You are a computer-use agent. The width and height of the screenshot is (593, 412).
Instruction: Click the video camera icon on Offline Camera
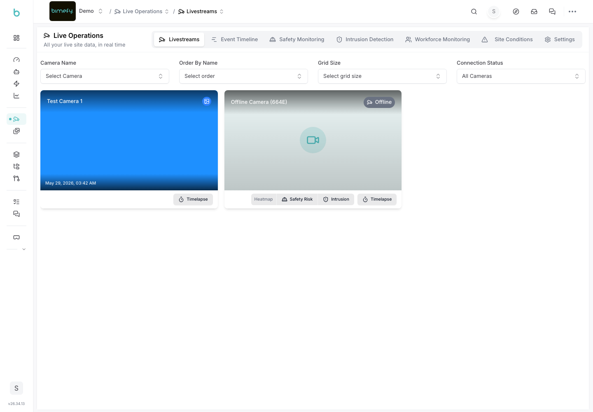point(313,140)
